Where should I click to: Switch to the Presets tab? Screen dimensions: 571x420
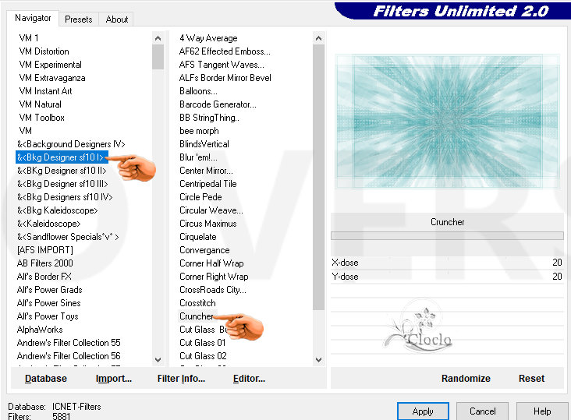[x=78, y=19]
